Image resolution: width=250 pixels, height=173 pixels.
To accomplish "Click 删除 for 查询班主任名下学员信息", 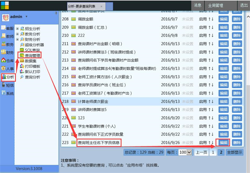I will click(x=237, y=142).
